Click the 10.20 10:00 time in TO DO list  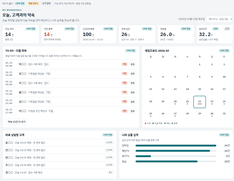[9, 64]
